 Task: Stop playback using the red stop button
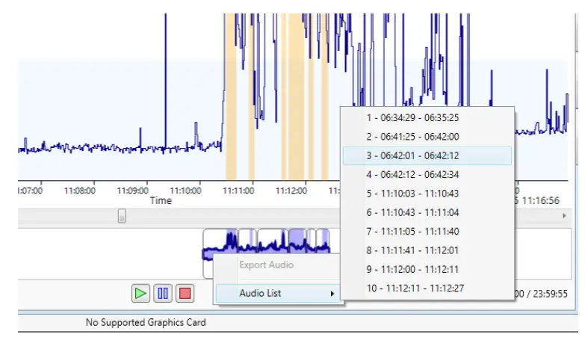[185, 294]
